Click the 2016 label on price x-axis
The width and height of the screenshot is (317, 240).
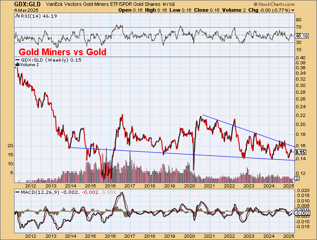tap(110, 186)
